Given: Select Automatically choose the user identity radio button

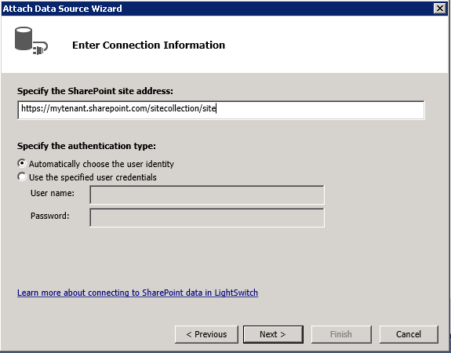Looking at the screenshot, I should coord(22,163).
